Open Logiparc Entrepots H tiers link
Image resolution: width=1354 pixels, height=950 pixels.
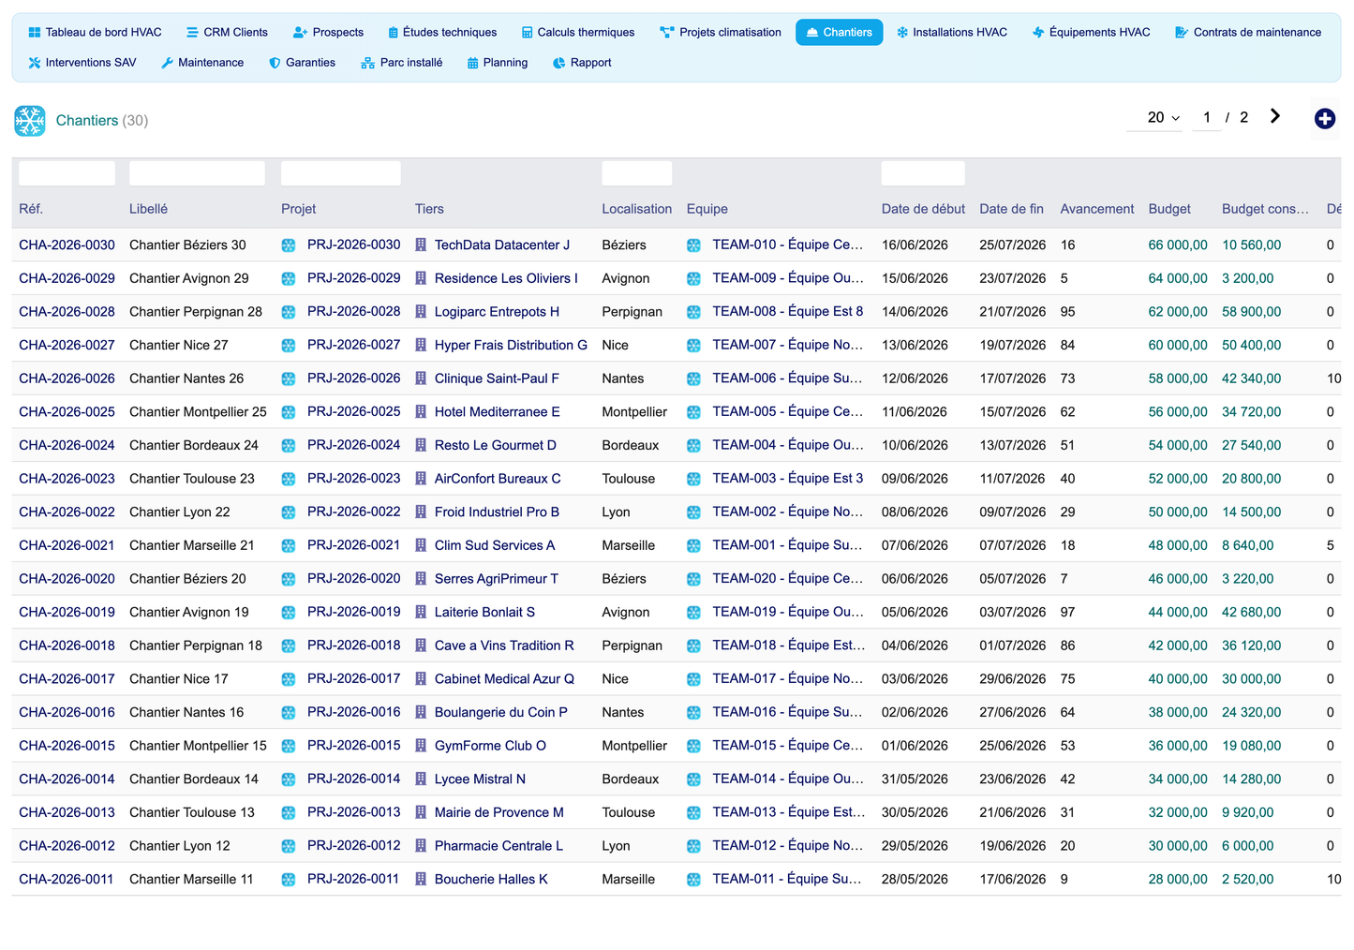[x=497, y=312]
